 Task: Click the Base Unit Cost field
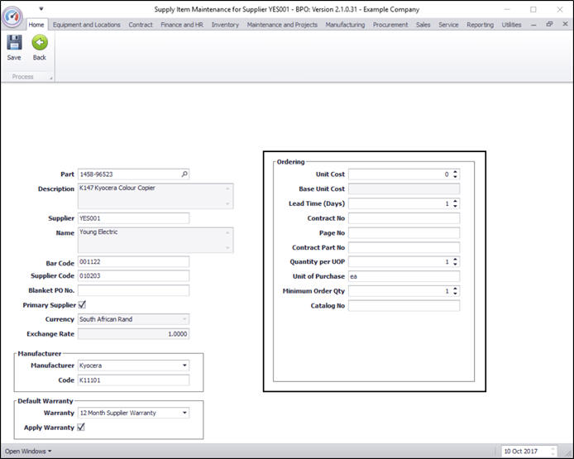pos(404,189)
